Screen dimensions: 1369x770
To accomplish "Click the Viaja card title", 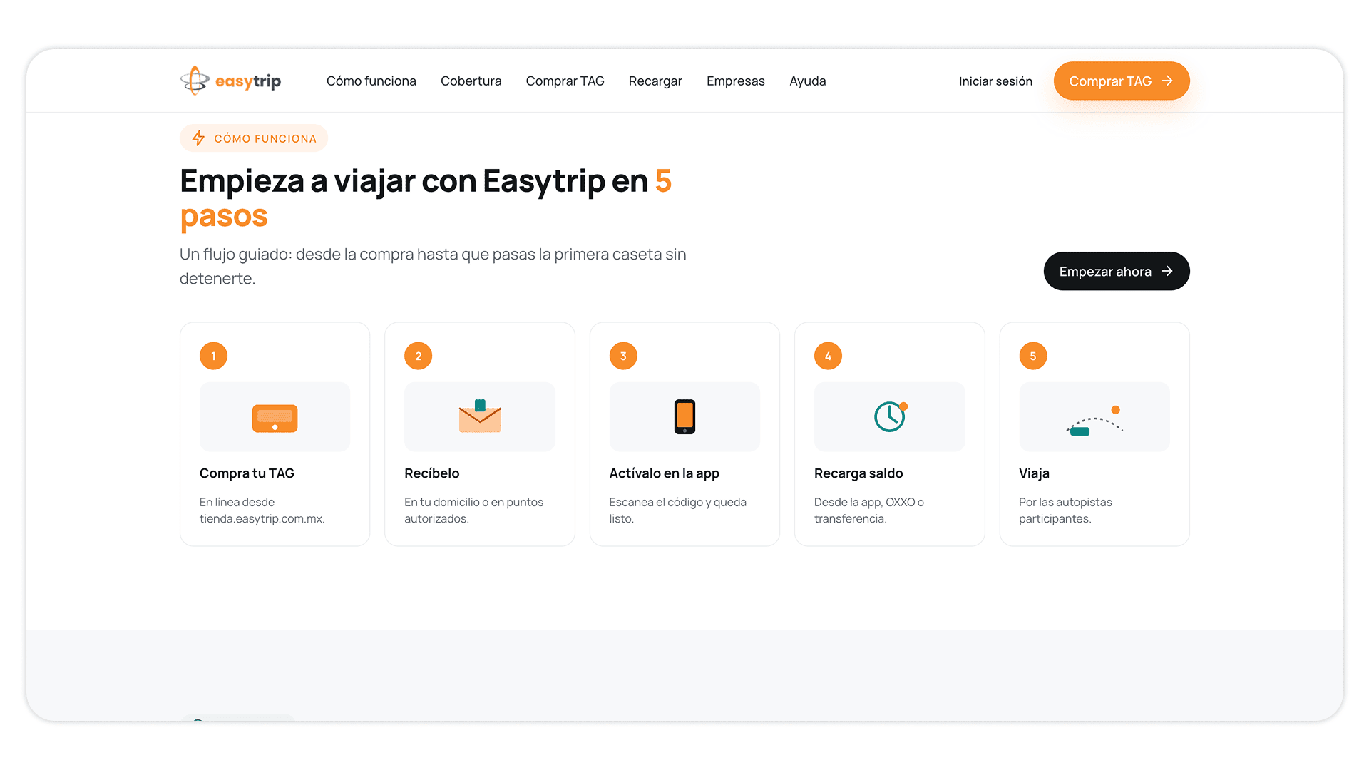I will (1034, 473).
